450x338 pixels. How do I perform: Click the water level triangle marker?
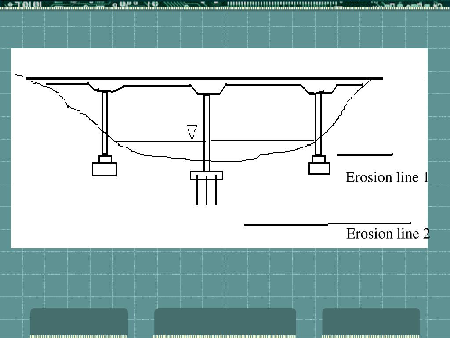(192, 133)
